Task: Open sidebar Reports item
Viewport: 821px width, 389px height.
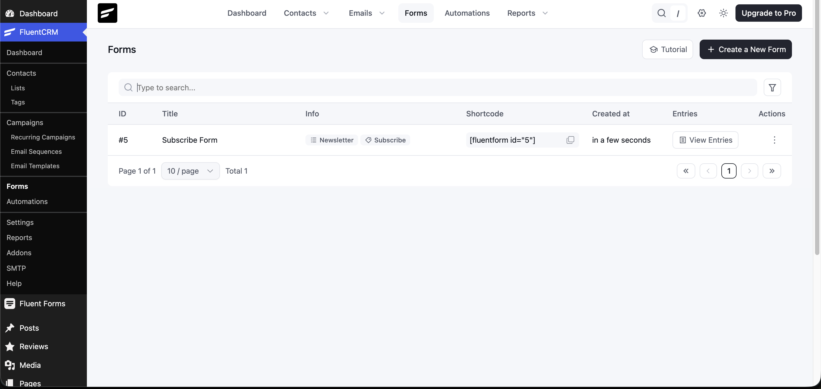Action: 19,237
